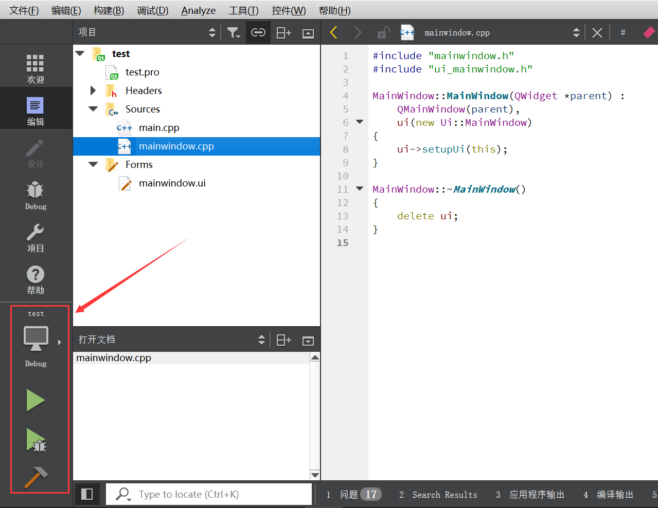Click the C++ file icon in editor toolbar

pyautogui.click(x=407, y=32)
